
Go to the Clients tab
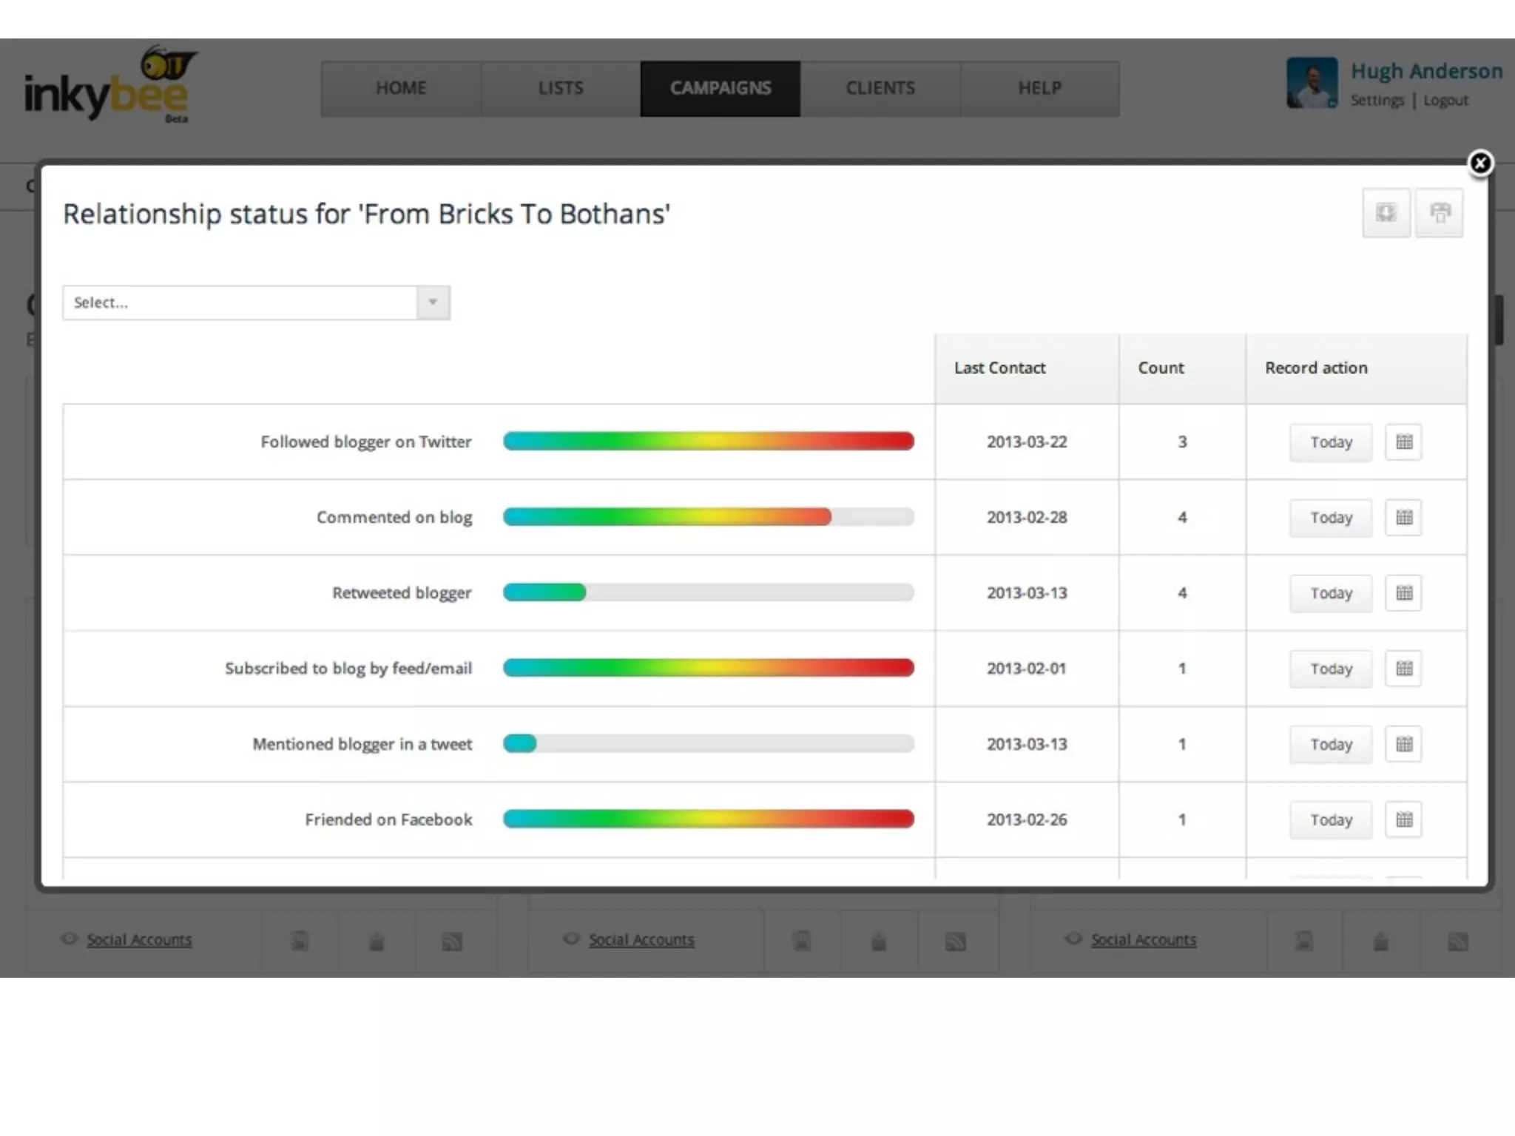880,88
